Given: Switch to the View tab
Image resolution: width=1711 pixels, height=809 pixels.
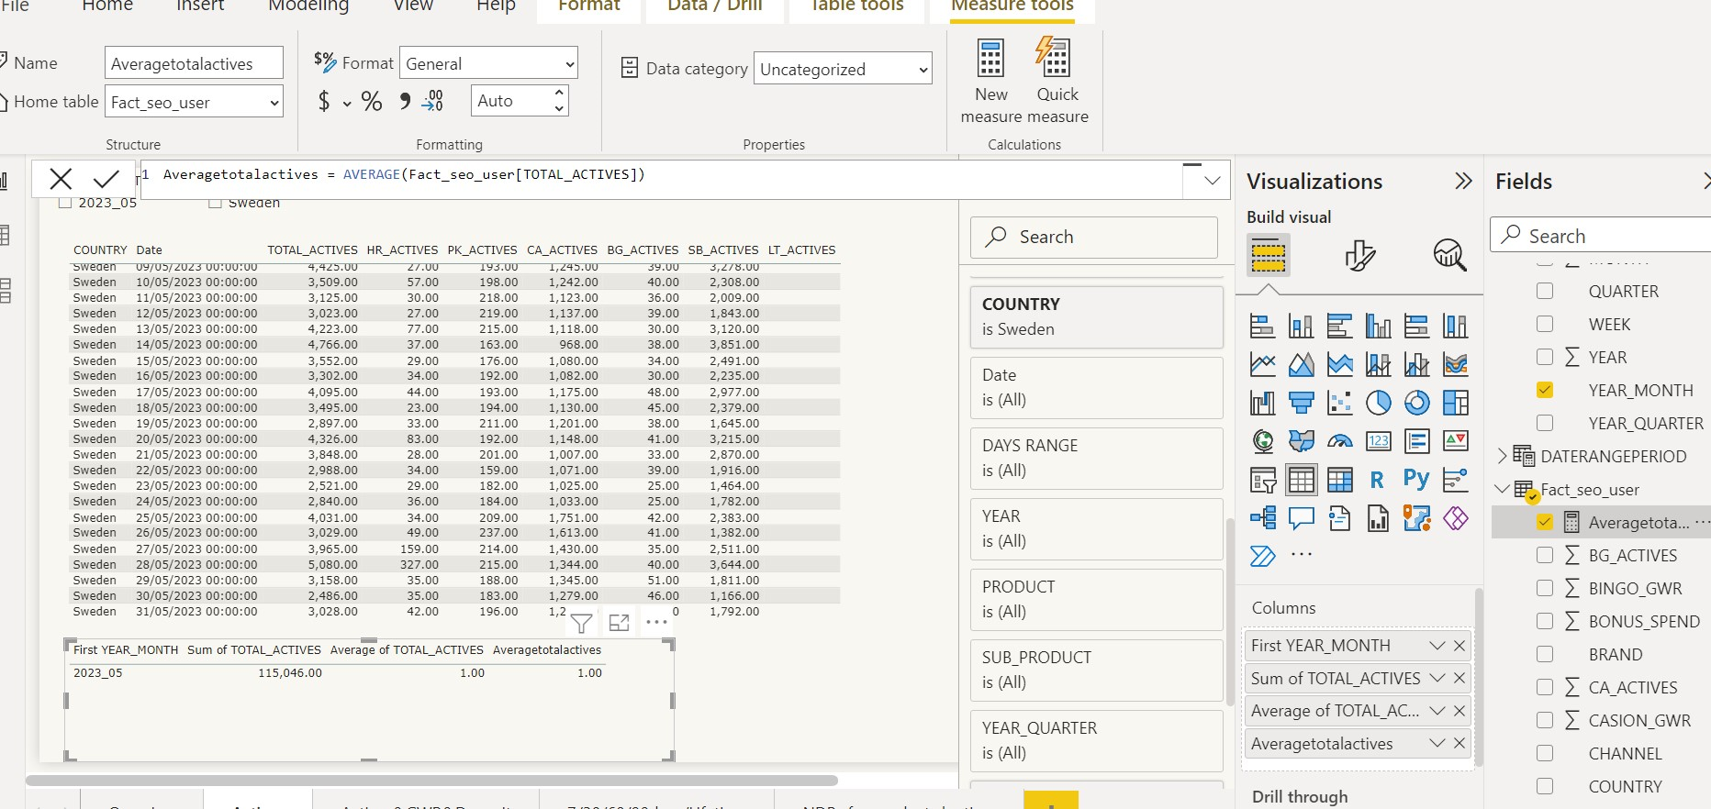Looking at the screenshot, I should pyautogui.click(x=413, y=6).
